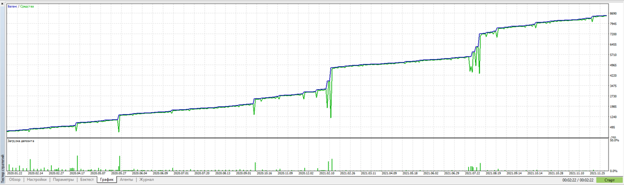Click the 2020.05.27 date on the time axis
The width and height of the screenshot is (624, 185).
(x=119, y=173)
